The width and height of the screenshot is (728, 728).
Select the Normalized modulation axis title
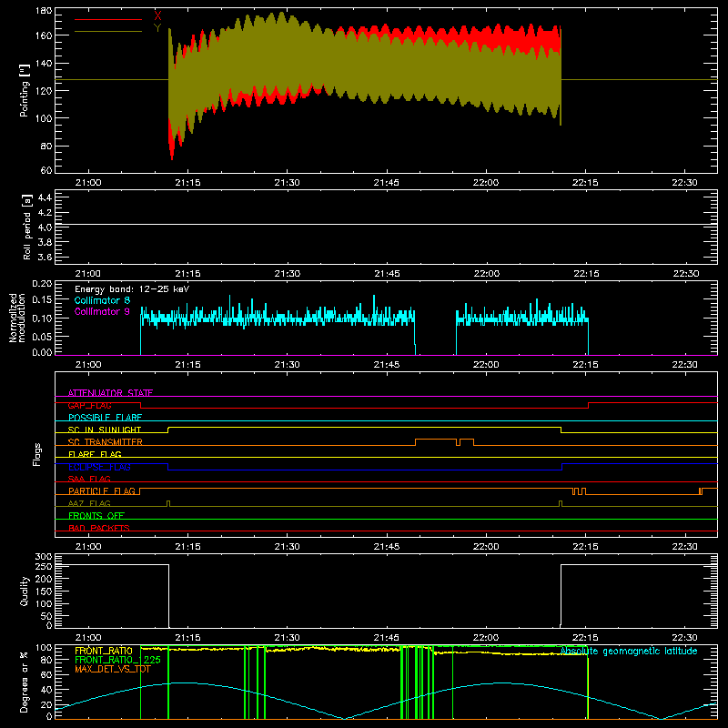17,318
